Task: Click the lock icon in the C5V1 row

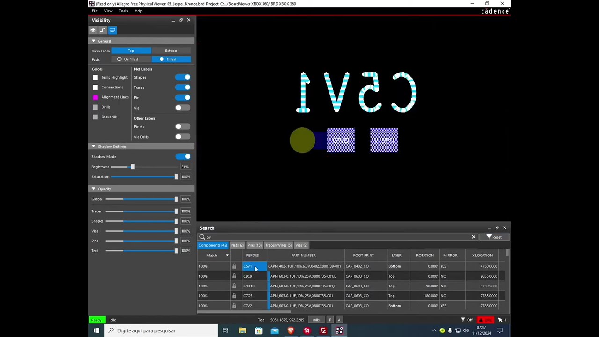Action: 234,266
